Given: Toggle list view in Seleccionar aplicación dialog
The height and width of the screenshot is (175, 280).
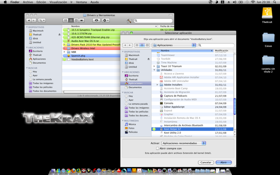Looking at the screenshot, I should point(142,45).
